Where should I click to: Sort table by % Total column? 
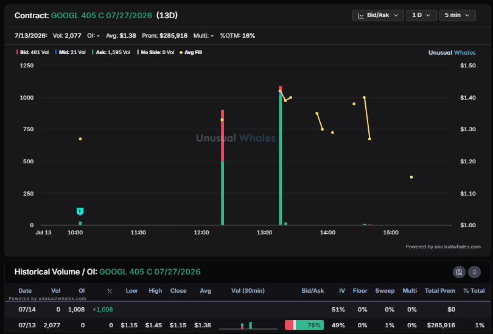click(x=474, y=291)
